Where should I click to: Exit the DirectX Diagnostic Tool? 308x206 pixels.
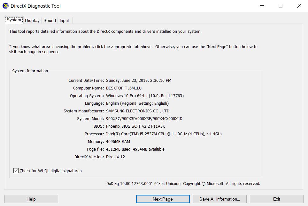click(277, 199)
